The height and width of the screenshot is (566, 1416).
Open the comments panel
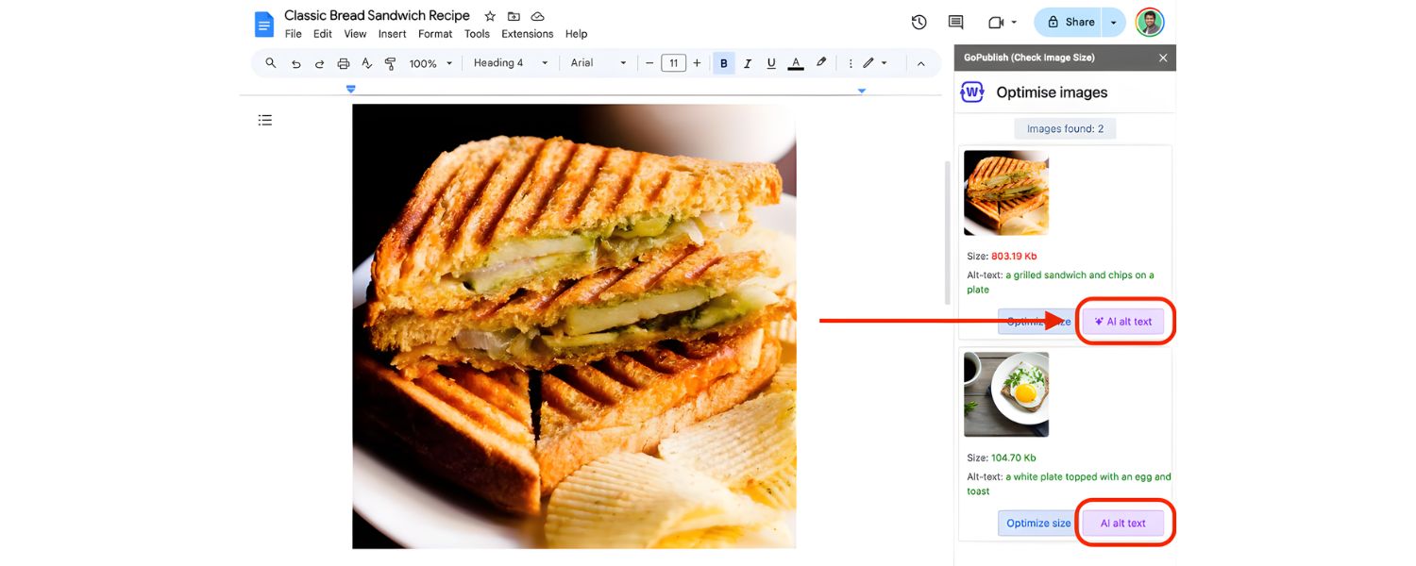(954, 22)
